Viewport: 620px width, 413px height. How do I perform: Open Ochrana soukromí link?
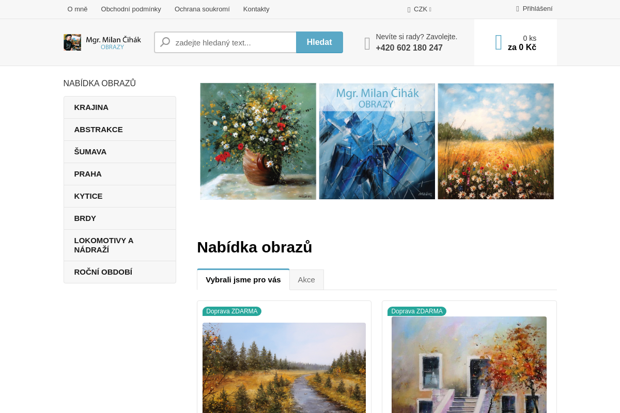(202, 9)
